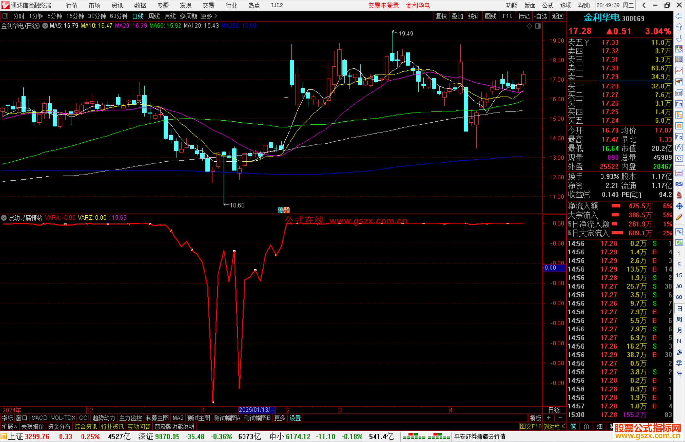Open the wavy lines indicator icon
The image size is (685, 442).
(x=679, y=173)
